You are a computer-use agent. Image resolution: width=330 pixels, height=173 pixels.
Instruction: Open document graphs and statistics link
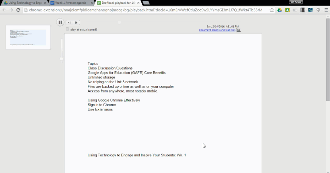(x=217, y=30)
